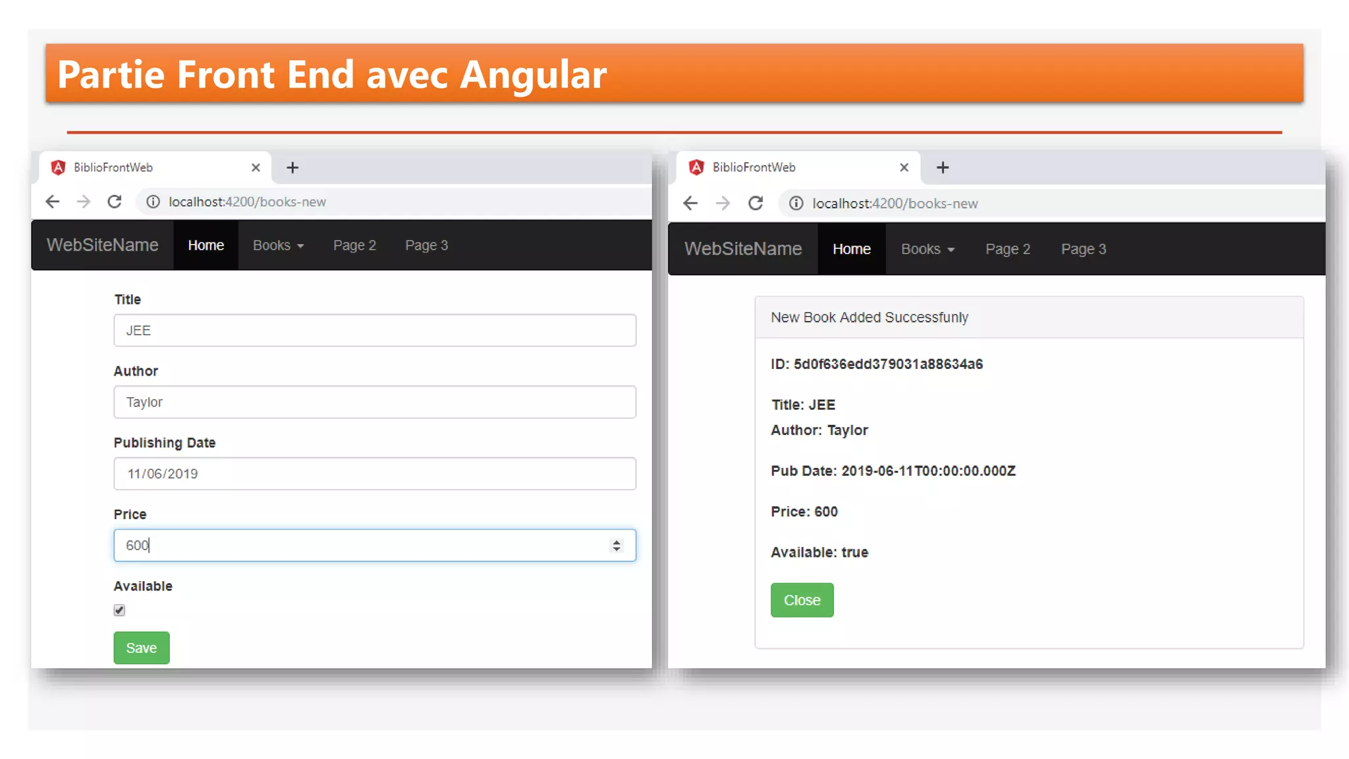The height and width of the screenshot is (759, 1349).
Task: Click the green Save button
Action: (142, 648)
